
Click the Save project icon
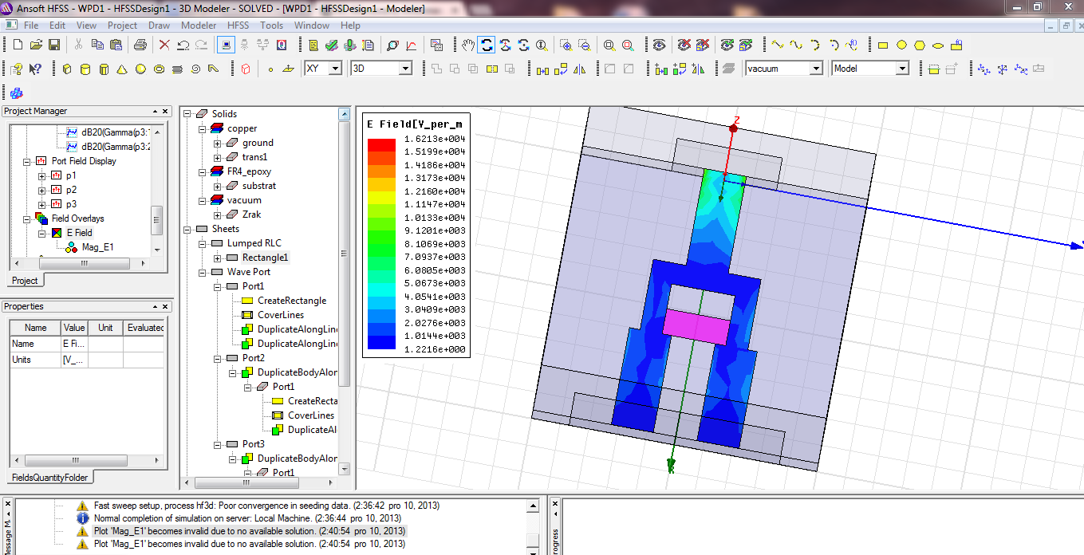click(55, 45)
